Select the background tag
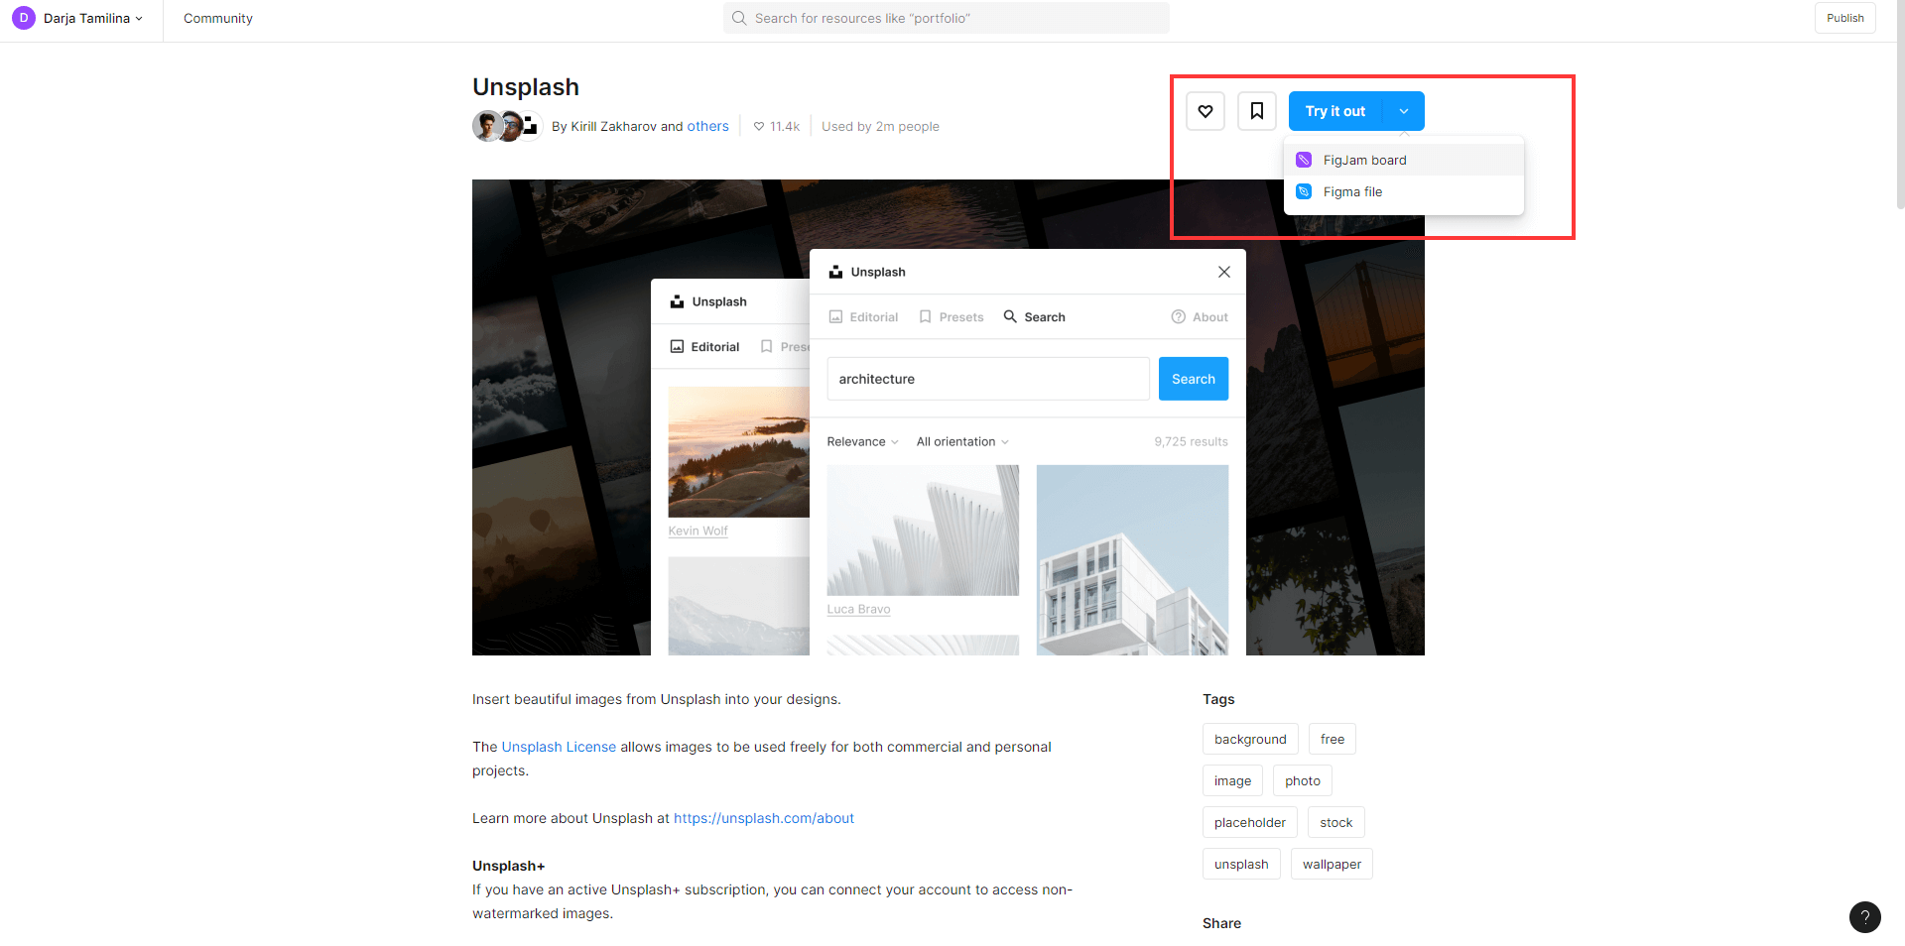This screenshot has height=946, width=1905. 1250,739
